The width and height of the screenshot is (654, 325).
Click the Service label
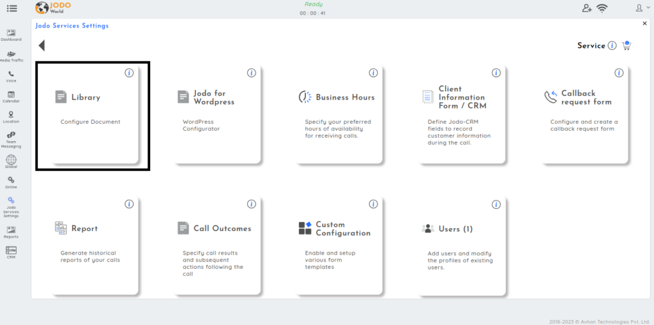tap(591, 45)
